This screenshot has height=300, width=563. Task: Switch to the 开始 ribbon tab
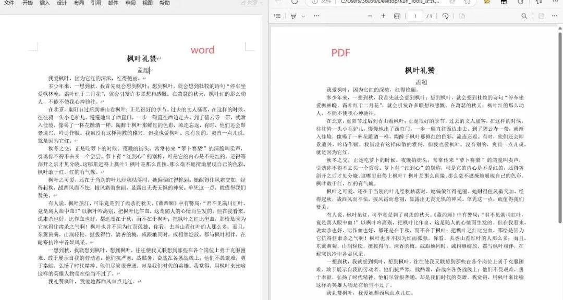pos(27,3)
